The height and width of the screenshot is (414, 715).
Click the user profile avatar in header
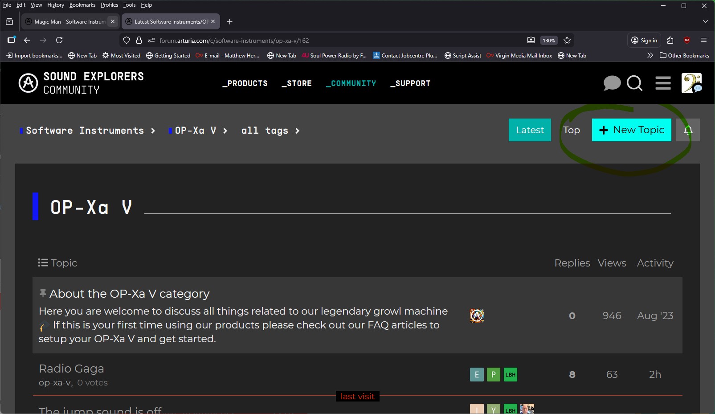tap(691, 83)
